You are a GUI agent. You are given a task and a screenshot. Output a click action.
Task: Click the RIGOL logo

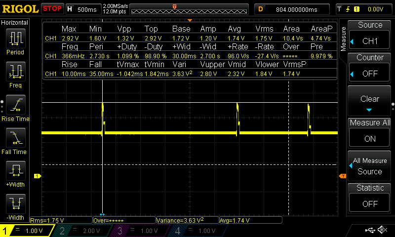coord(20,9)
